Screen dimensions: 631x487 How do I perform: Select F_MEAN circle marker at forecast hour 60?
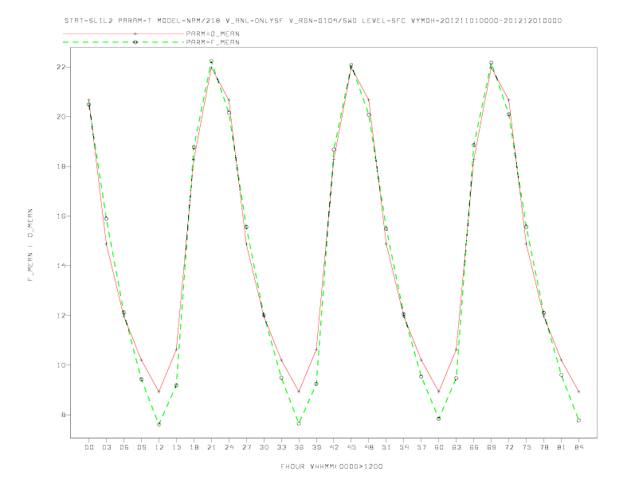click(439, 419)
